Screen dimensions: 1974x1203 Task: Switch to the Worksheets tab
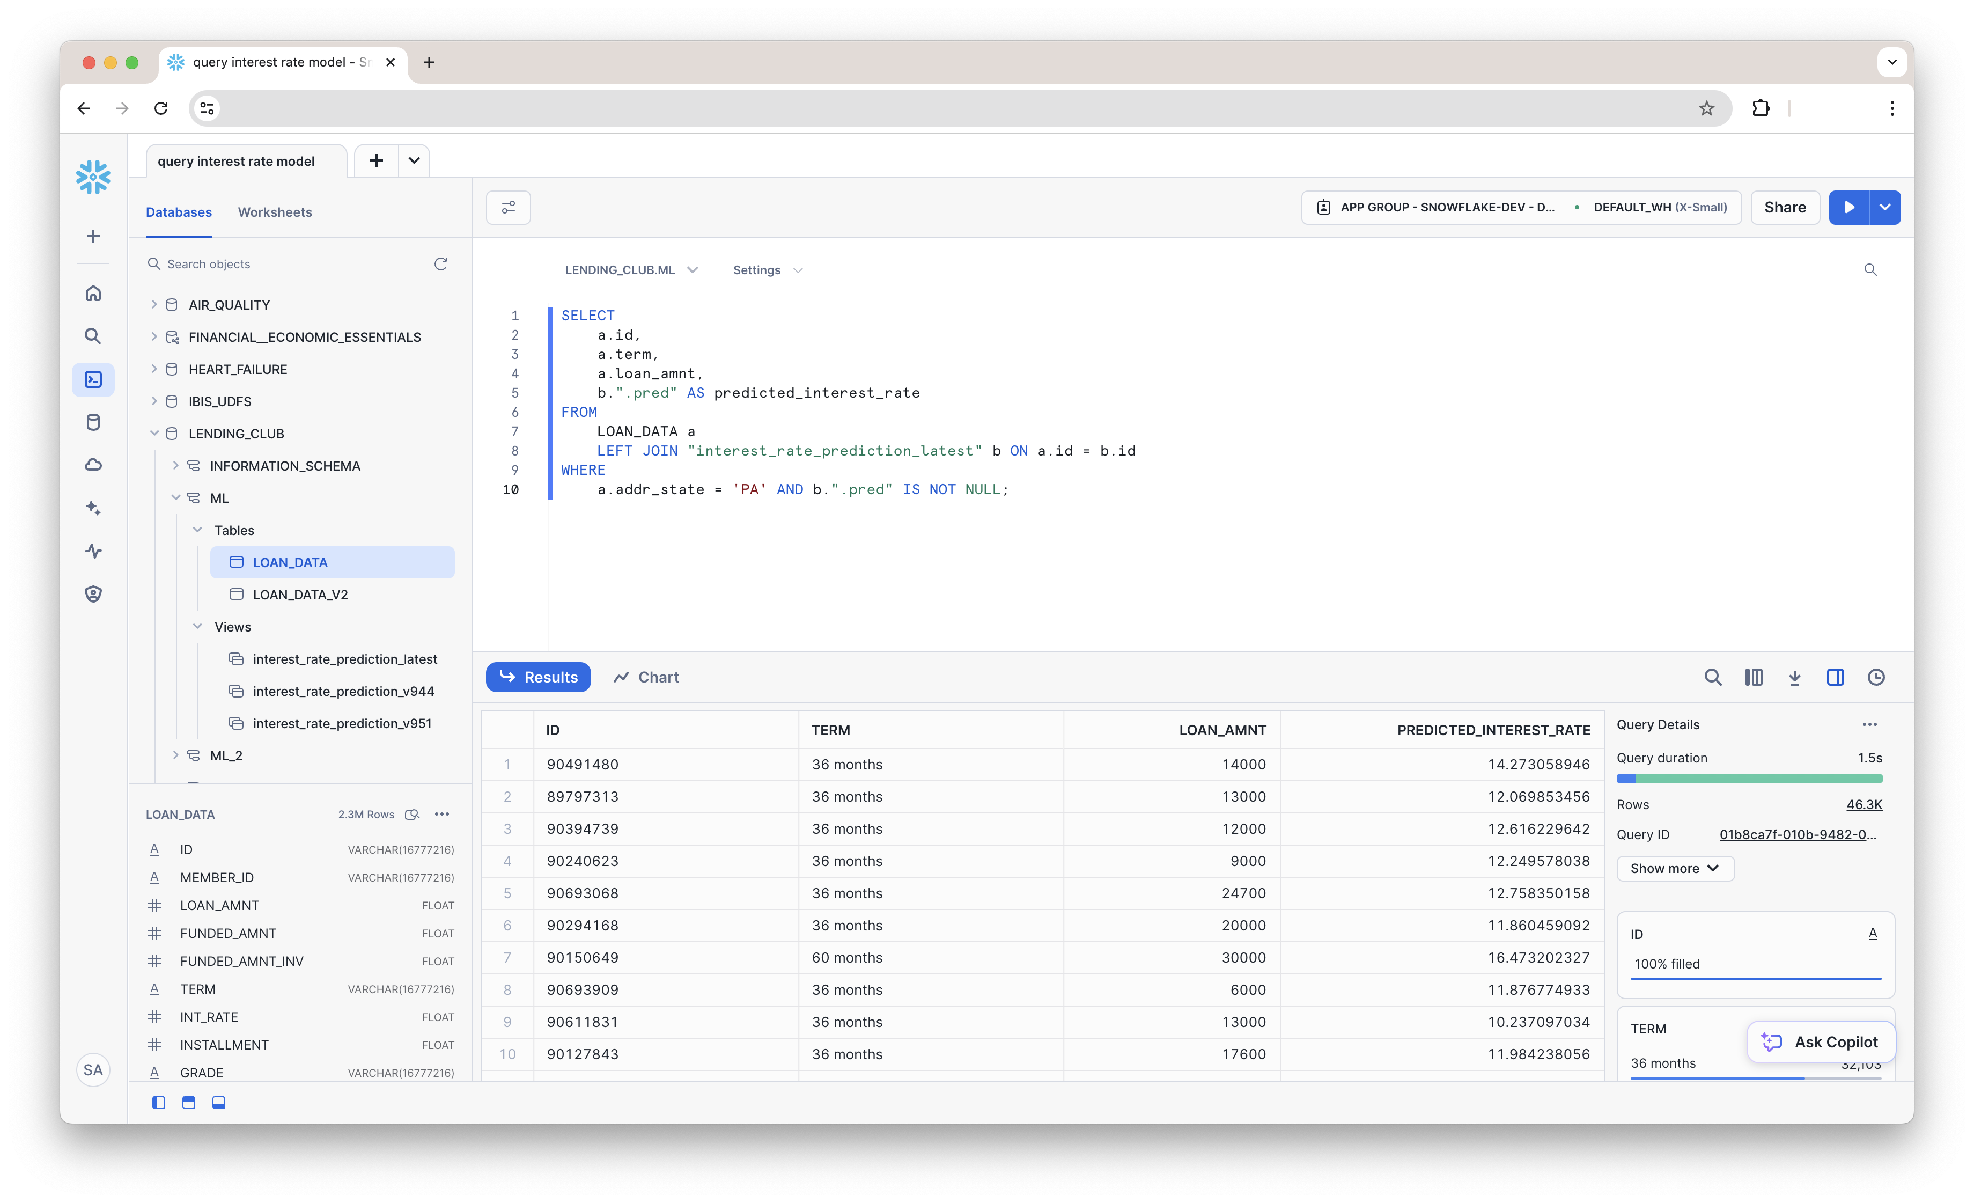(x=275, y=212)
